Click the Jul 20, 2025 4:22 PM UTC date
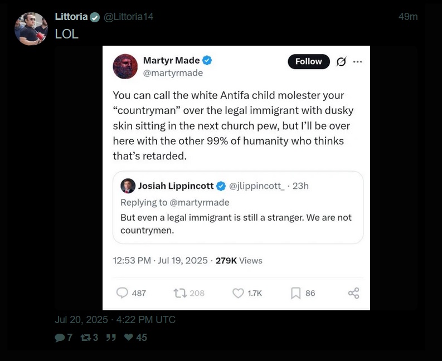 pyautogui.click(x=115, y=320)
